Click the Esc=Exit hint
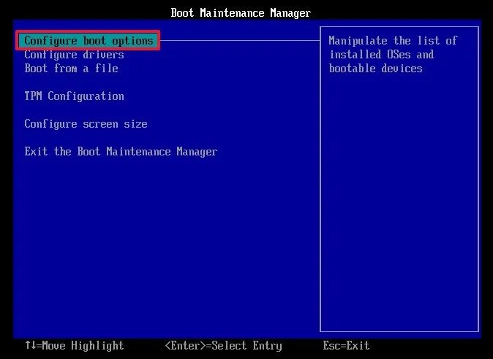Screen dimensions: 493x359 point(346,346)
